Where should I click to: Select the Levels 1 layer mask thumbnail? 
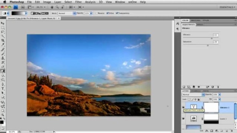click(x=211, y=119)
